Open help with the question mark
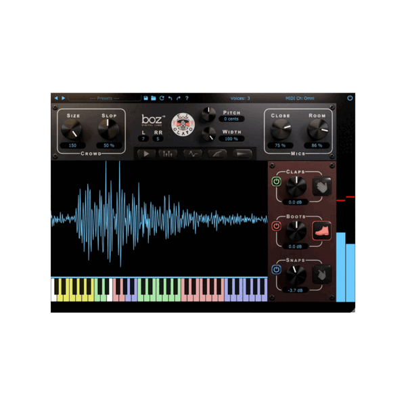The width and height of the screenshot is (406, 406). (187, 98)
